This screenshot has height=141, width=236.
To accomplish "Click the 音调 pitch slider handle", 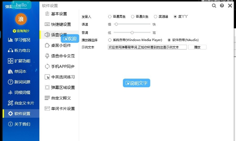I will pyautogui.click(x=132, y=33).
